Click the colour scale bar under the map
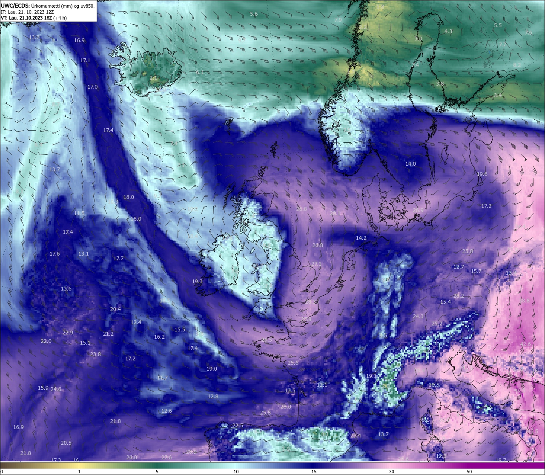Screen dimensions: 545x475 (272, 465)
